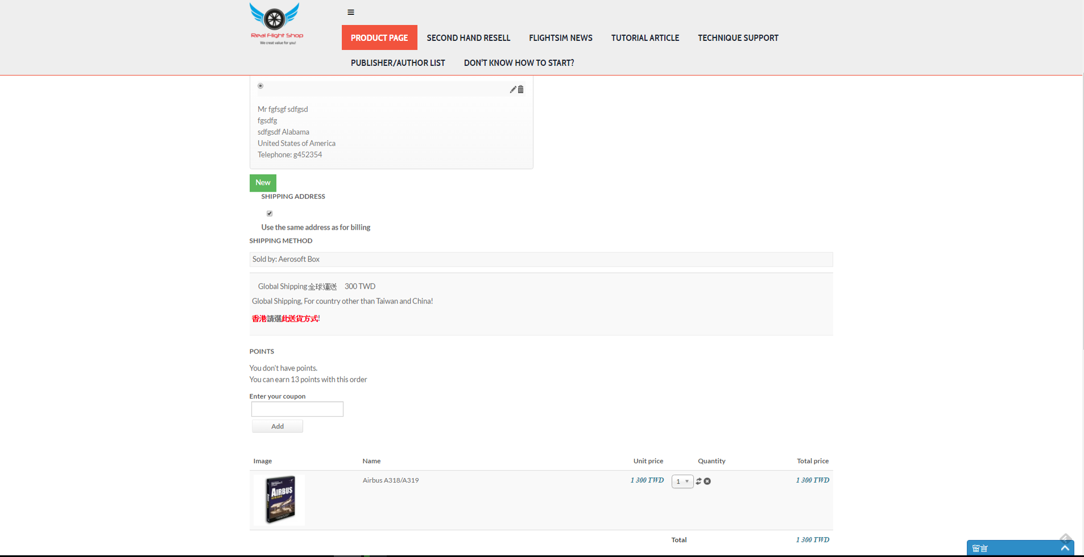Open DON'T KNOW HOW TO START?
The width and height of the screenshot is (1084, 557).
tap(519, 63)
